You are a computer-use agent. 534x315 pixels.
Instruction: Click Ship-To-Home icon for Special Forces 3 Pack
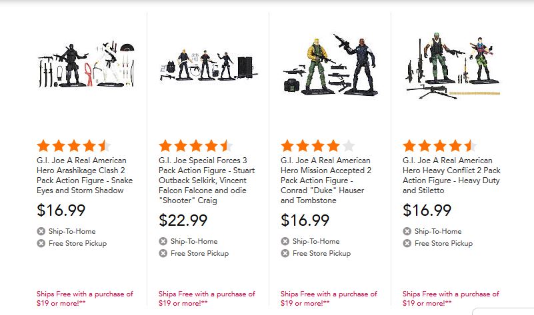coord(163,241)
